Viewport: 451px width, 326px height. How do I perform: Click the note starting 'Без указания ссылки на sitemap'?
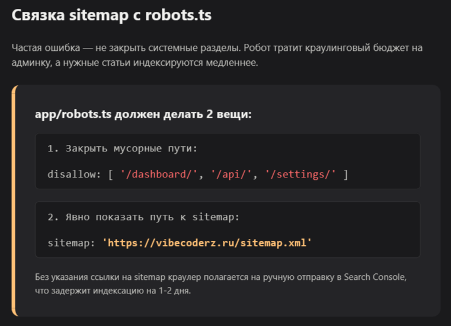[x=221, y=284]
